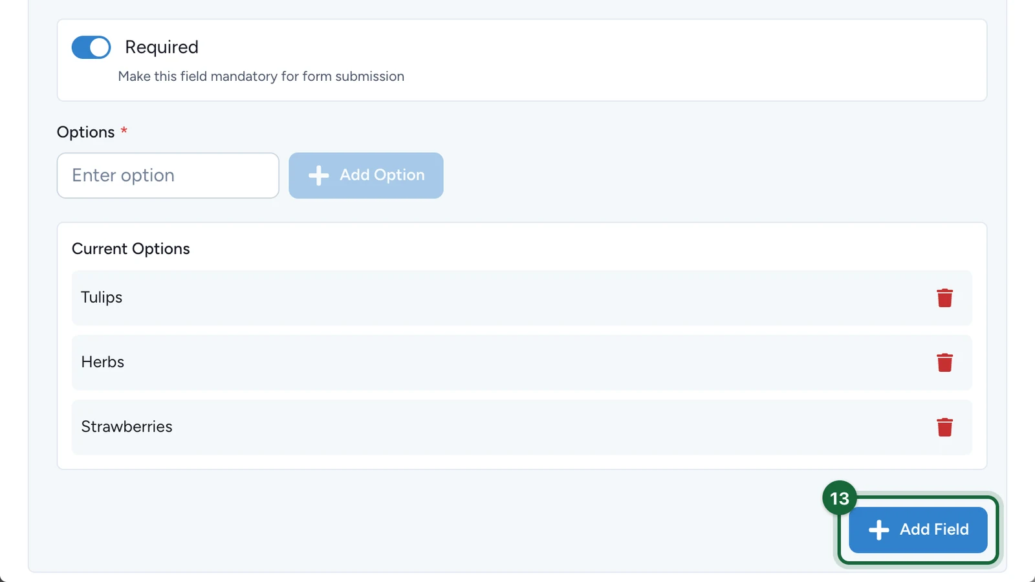Click the Current Options heading

coord(131,249)
